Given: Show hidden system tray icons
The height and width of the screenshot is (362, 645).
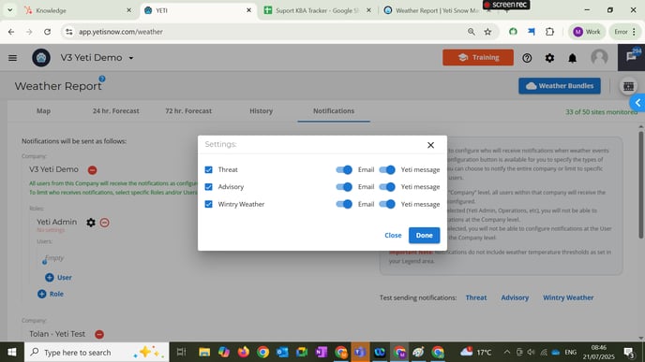Looking at the screenshot, I should (x=507, y=352).
